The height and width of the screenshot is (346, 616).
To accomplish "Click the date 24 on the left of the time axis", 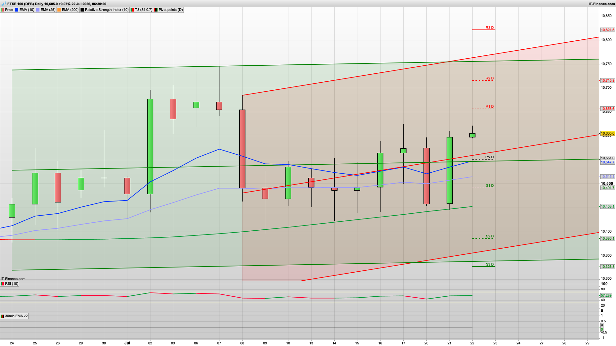I will click(12, 343).
